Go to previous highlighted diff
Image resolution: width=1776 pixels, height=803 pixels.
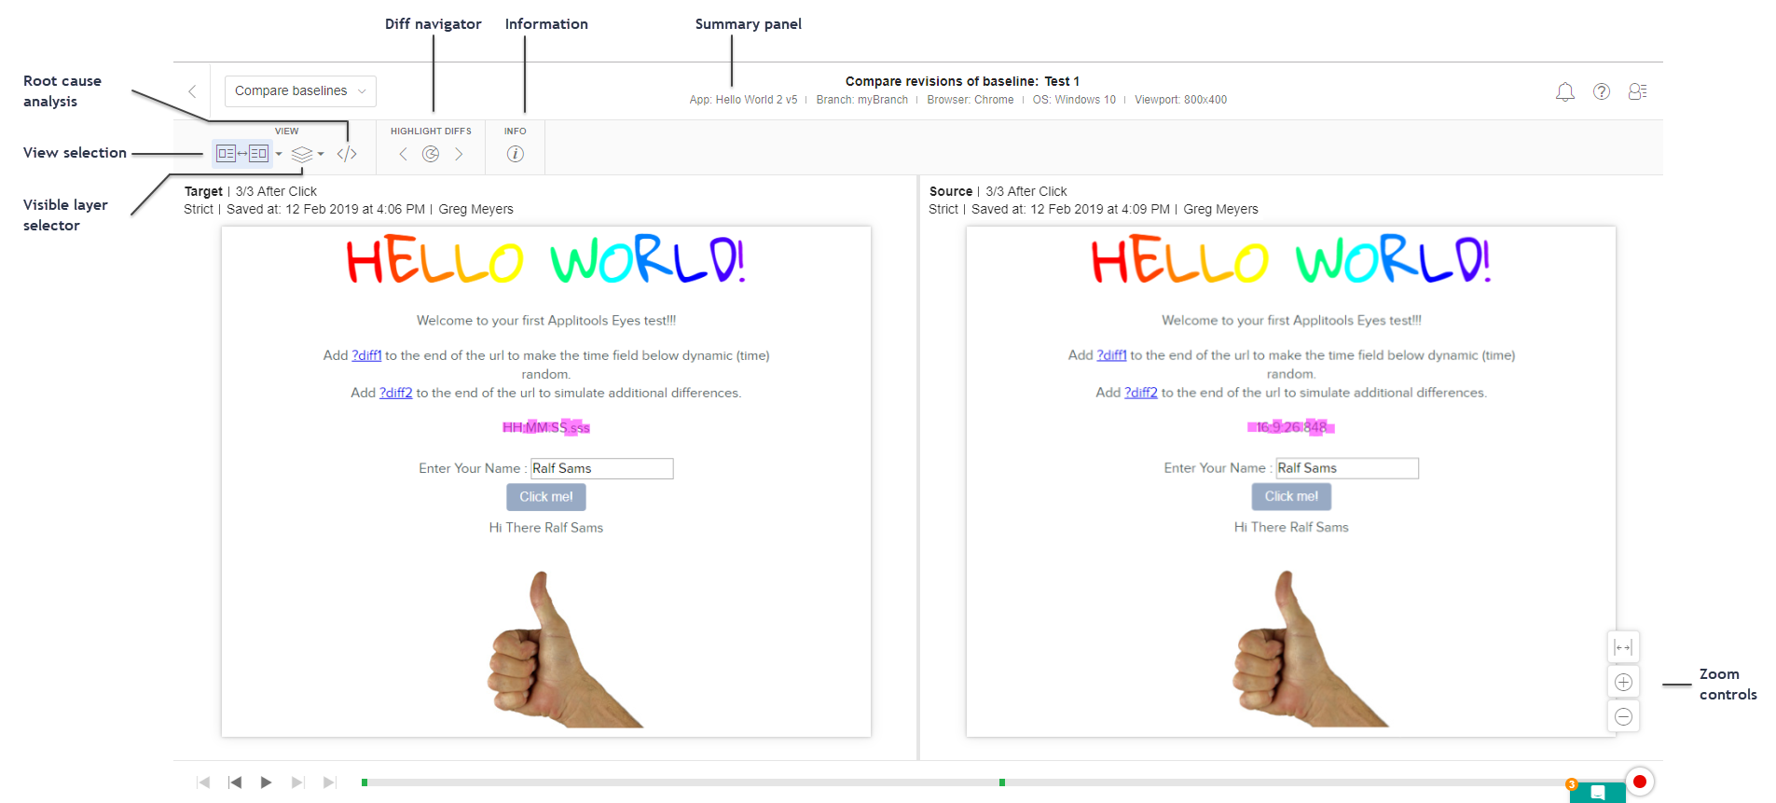point(403,154)
